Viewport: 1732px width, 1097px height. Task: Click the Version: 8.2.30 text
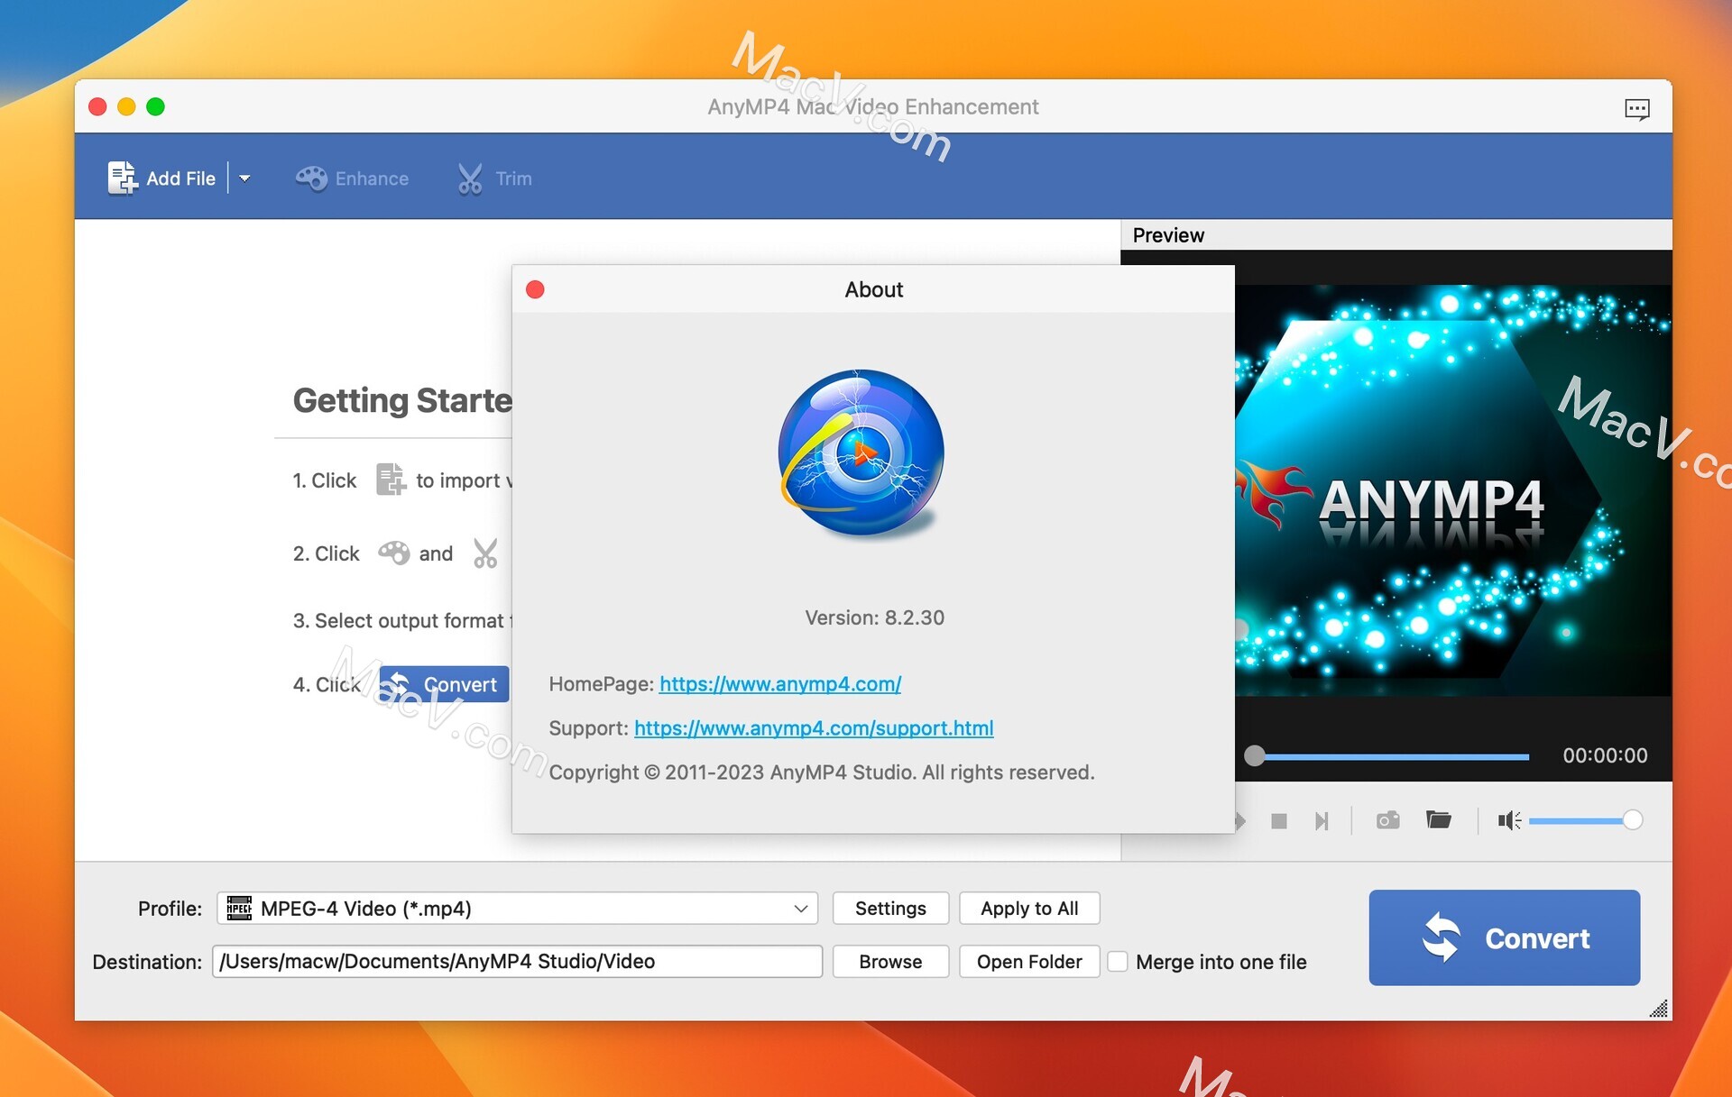point(874,617)
